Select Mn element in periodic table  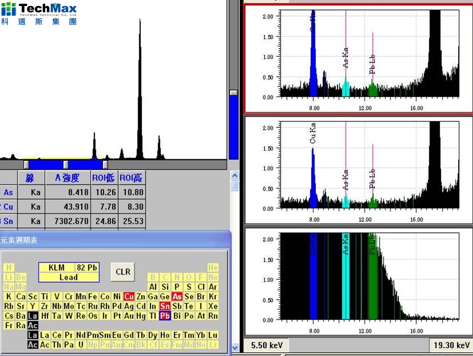pyautogui.click(x=81, y=296)
